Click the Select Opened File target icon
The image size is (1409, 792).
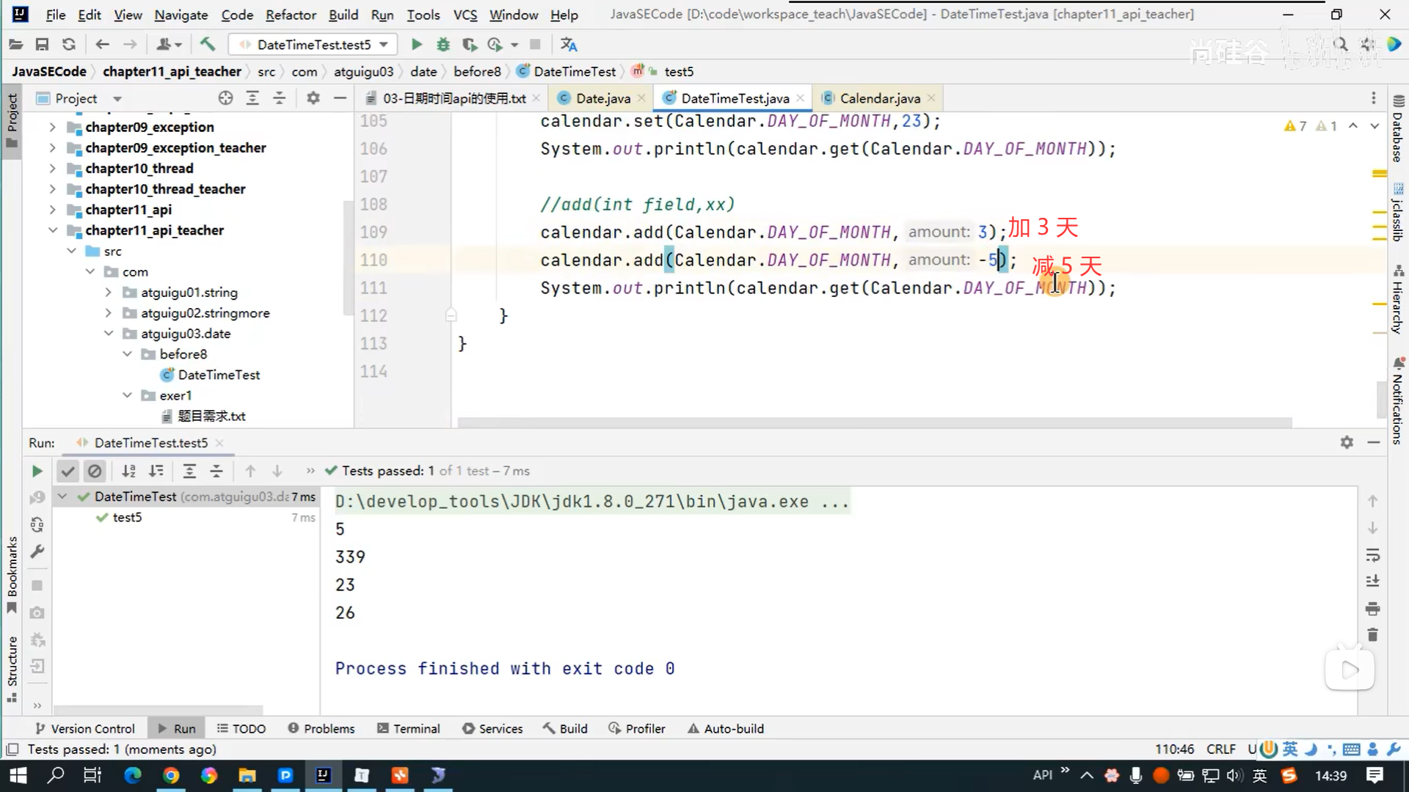pos(225,98)
